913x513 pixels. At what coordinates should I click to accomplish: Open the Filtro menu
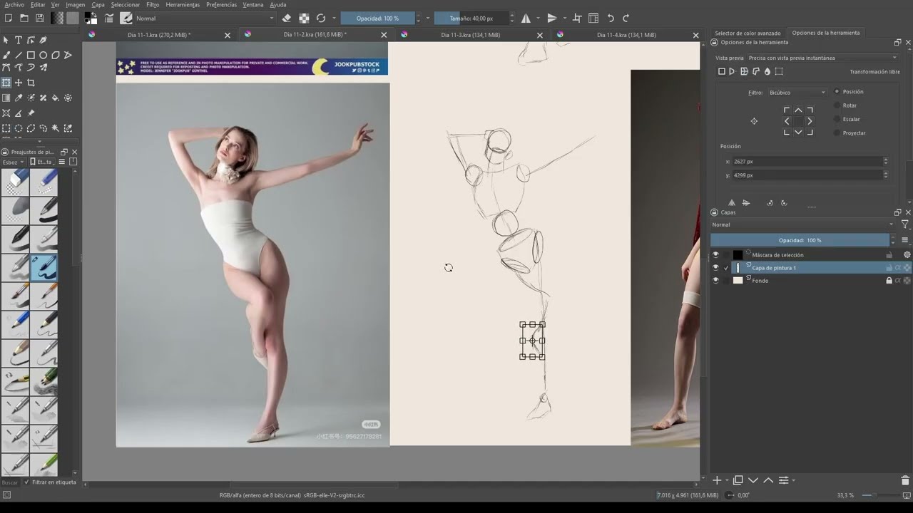(x=153, y=4)
